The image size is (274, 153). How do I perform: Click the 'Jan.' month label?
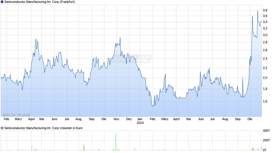click(140, 119)
